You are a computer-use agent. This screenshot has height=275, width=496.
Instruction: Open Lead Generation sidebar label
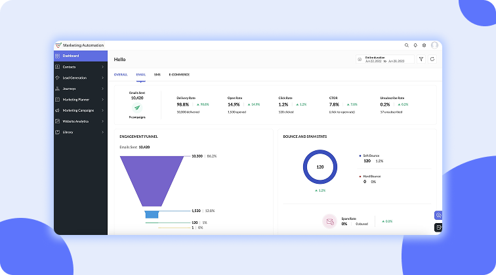[x=75, y=77]
